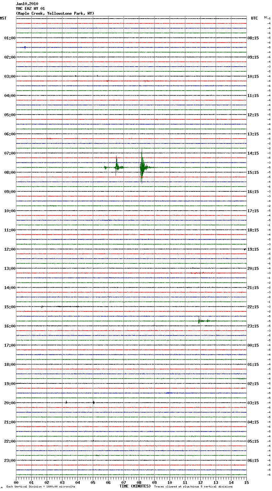Click the bottom axis tick label 05

[93, 482]
